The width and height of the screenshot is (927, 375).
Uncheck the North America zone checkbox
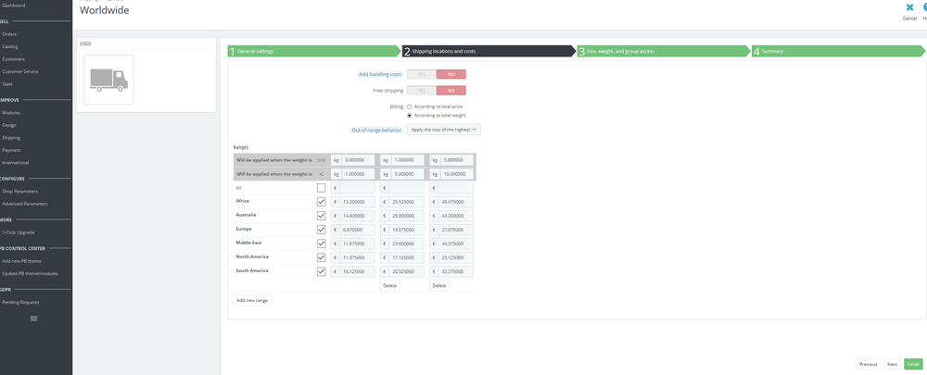tap(321, 257)
